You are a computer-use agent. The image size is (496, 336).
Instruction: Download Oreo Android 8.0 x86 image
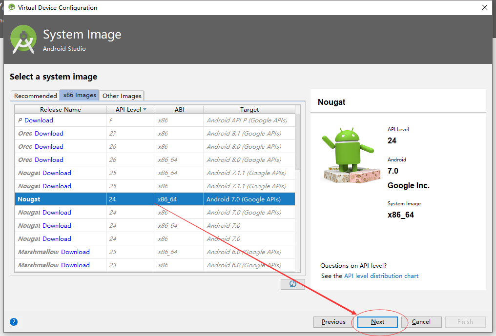(x=49, y=147)
